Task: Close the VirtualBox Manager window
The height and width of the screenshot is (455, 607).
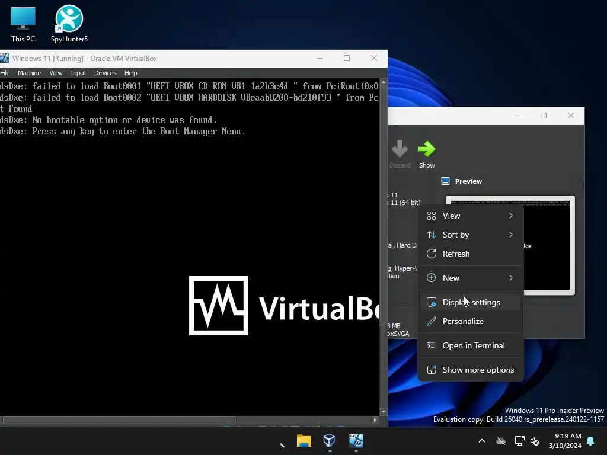Action: point(571,116)
